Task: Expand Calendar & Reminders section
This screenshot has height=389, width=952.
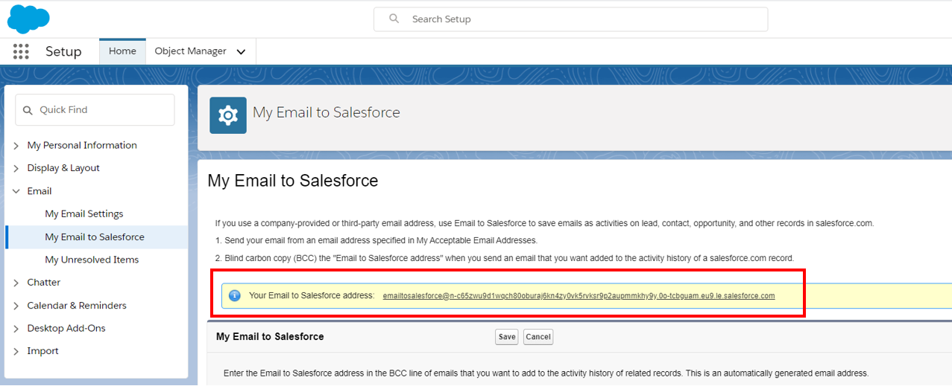Action: (x=16, y=306)
